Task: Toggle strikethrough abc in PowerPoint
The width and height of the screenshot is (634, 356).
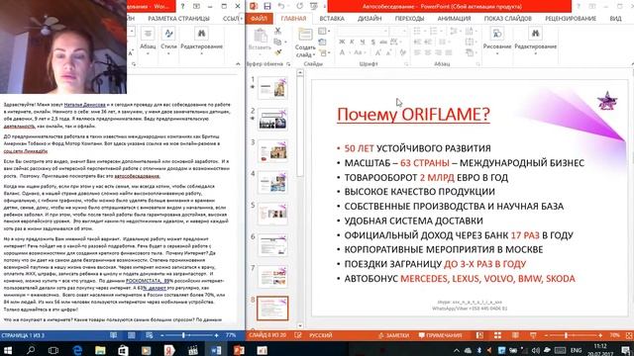Action: click(383, 42)
